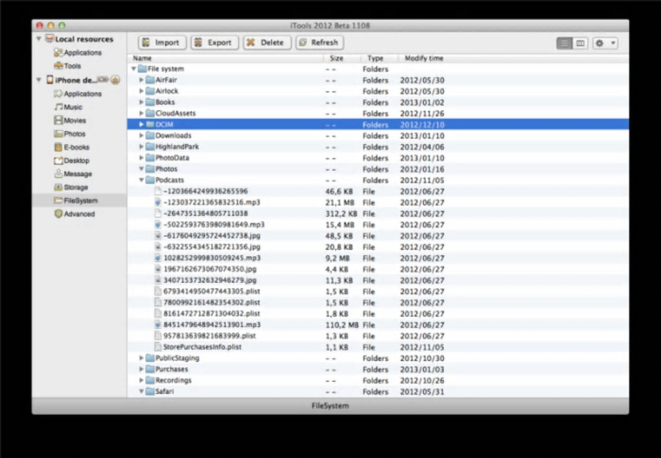Select file 1967162673067074350.jpg
This screenshot has height=458, width=661.
point(377,269)
